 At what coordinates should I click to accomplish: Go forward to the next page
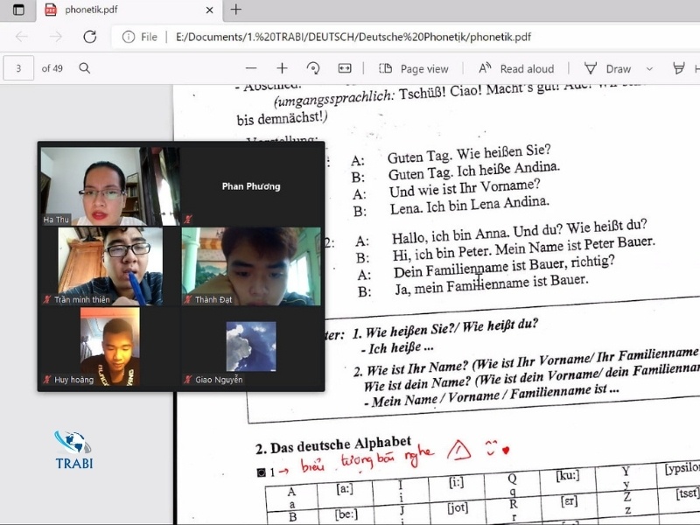click(x=55, y=37)
